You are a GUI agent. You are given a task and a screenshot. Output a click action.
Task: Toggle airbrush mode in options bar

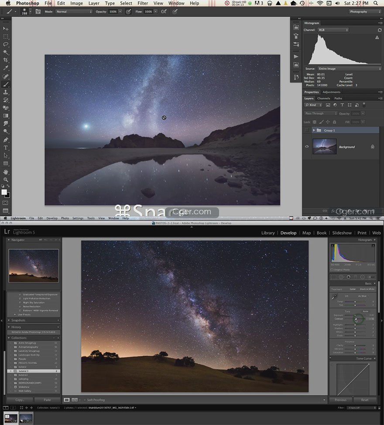[x=164, y=12]
